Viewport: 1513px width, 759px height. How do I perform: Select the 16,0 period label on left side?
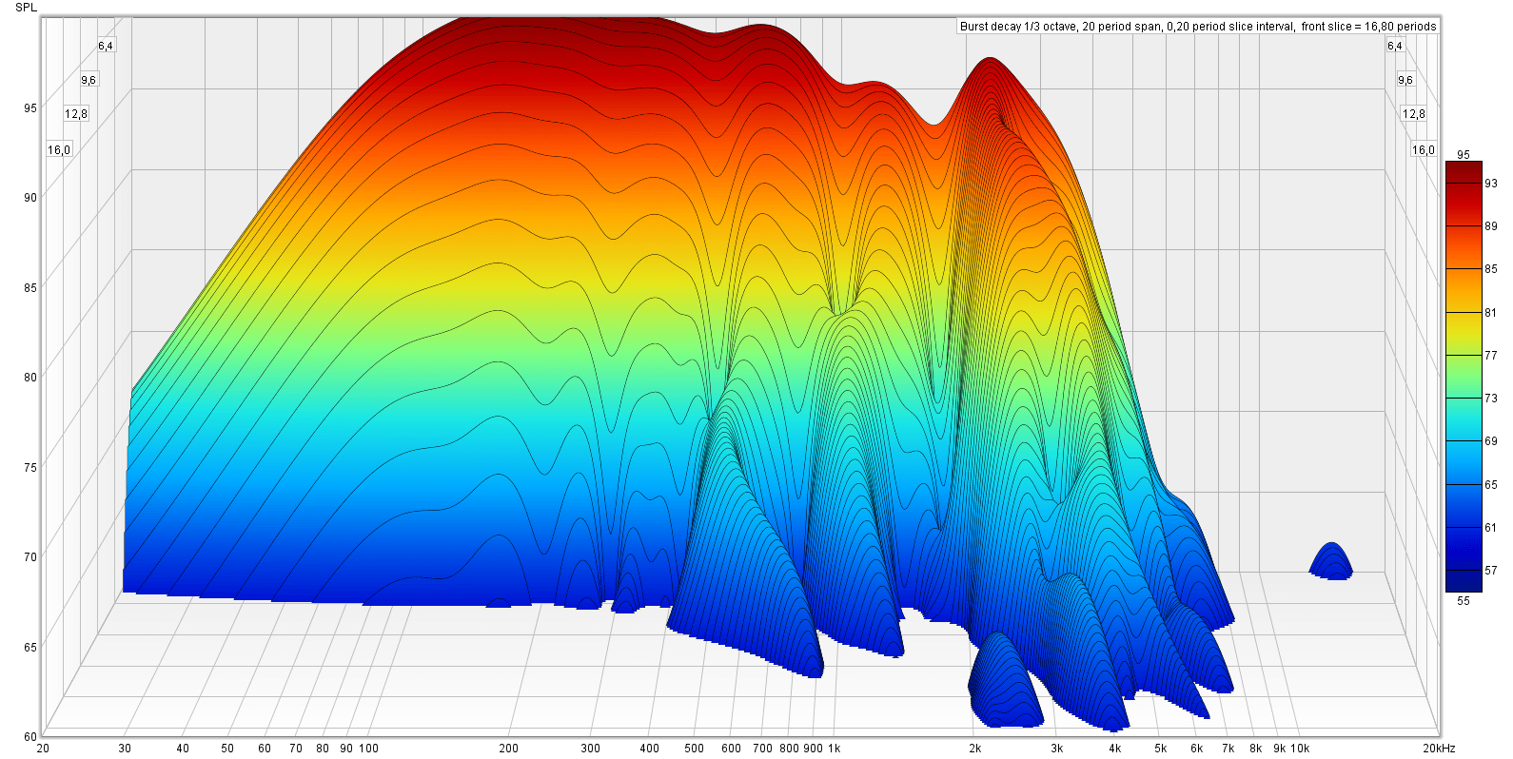click(59, 149)
